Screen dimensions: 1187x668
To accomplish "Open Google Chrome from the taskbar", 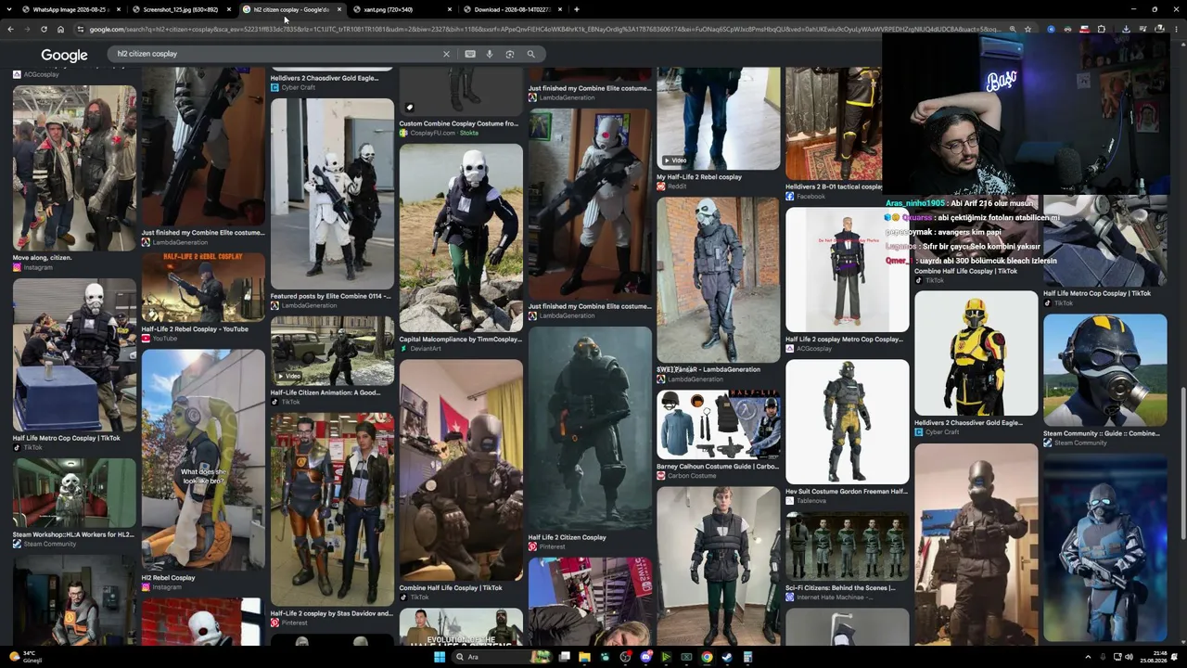I will click(707, 657).
